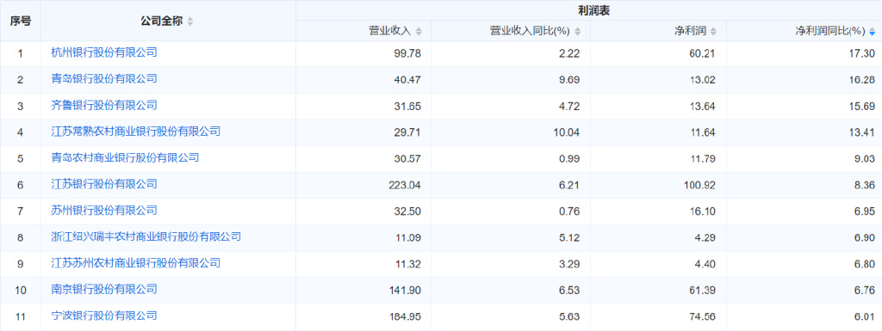This screenshot has width=882, height=331.
Task: Select profit growth cell 15.69
Action: tap(861, 106)
